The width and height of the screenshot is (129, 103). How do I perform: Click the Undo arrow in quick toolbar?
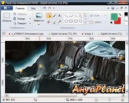coord(44,8)
